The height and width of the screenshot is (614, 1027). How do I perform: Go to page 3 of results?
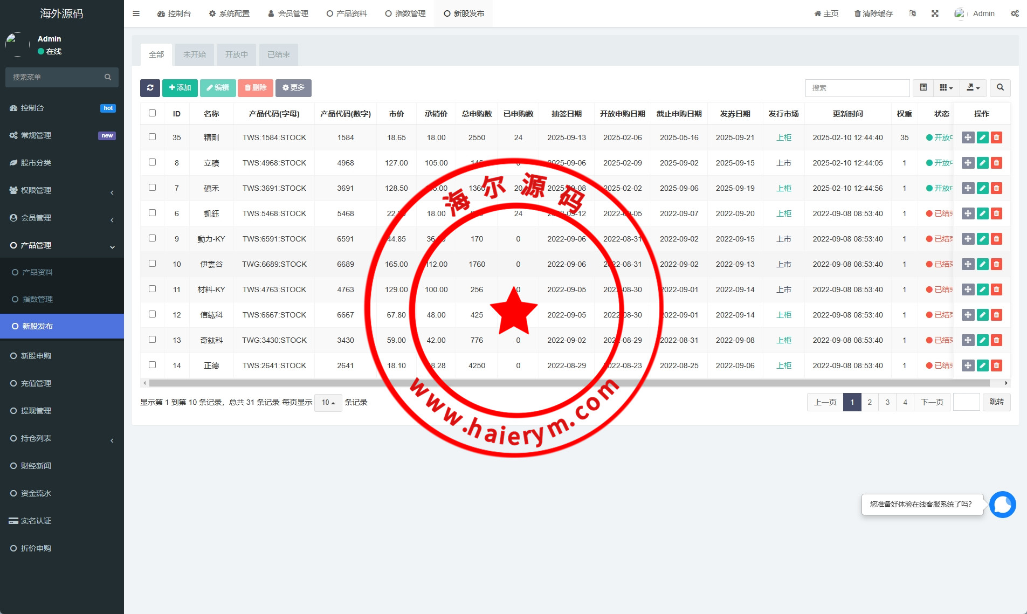click(x=887, y=402)
